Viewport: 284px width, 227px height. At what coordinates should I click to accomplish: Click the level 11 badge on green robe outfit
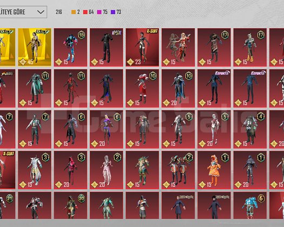point(45,76)
